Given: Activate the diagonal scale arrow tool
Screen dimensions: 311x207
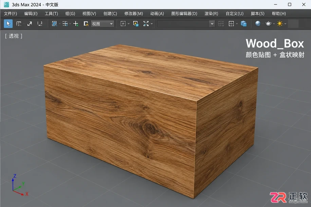Looking at the screenshot, I should [x=30, y=24].
